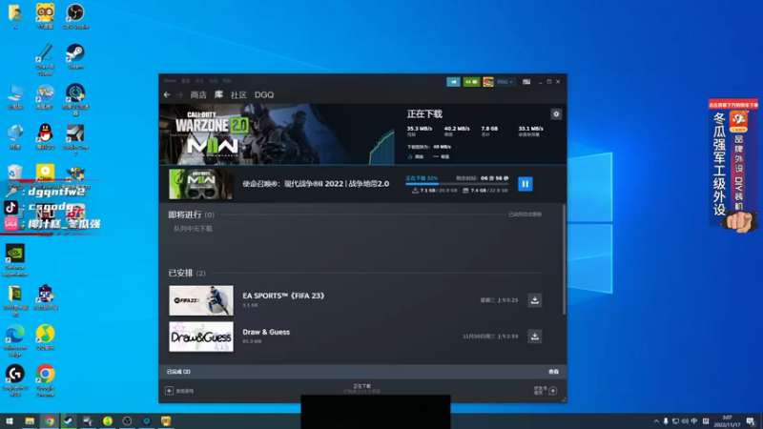Toggle disk legend in download graph
763x429 pixels.
click(x=442, y=156)
